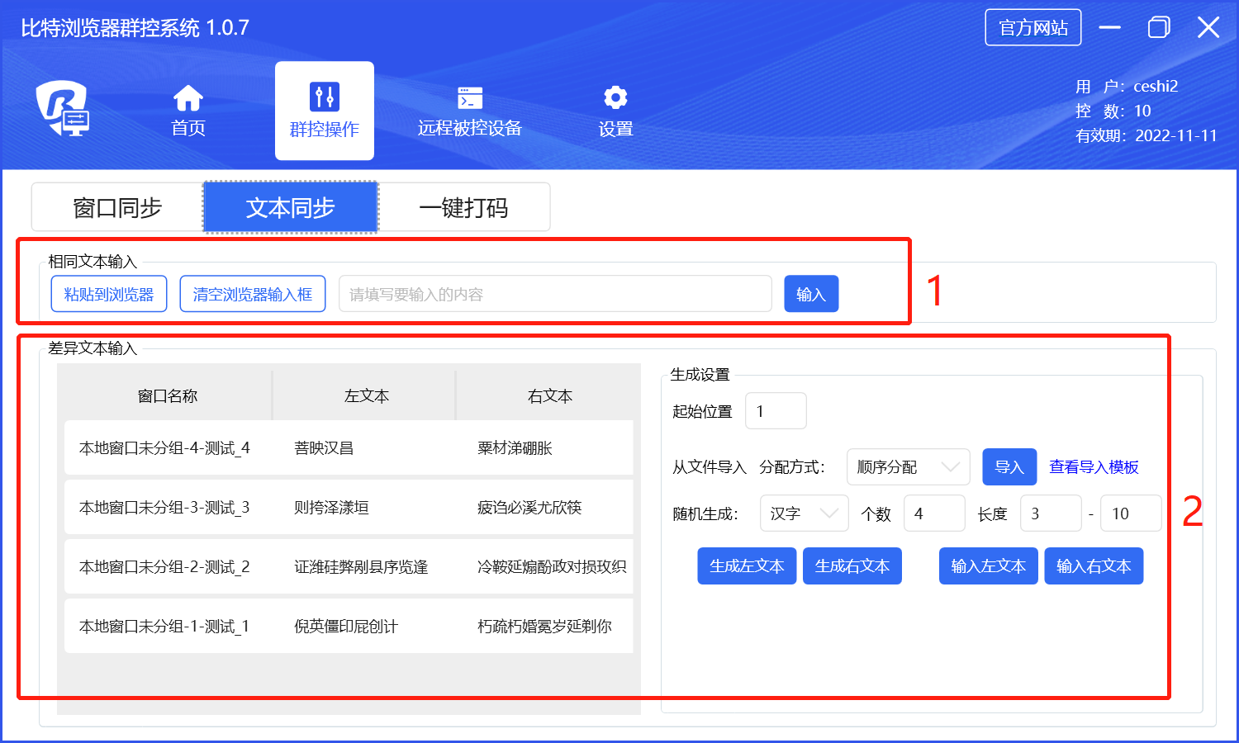Click the 起始位置 input box

[775, 411]
